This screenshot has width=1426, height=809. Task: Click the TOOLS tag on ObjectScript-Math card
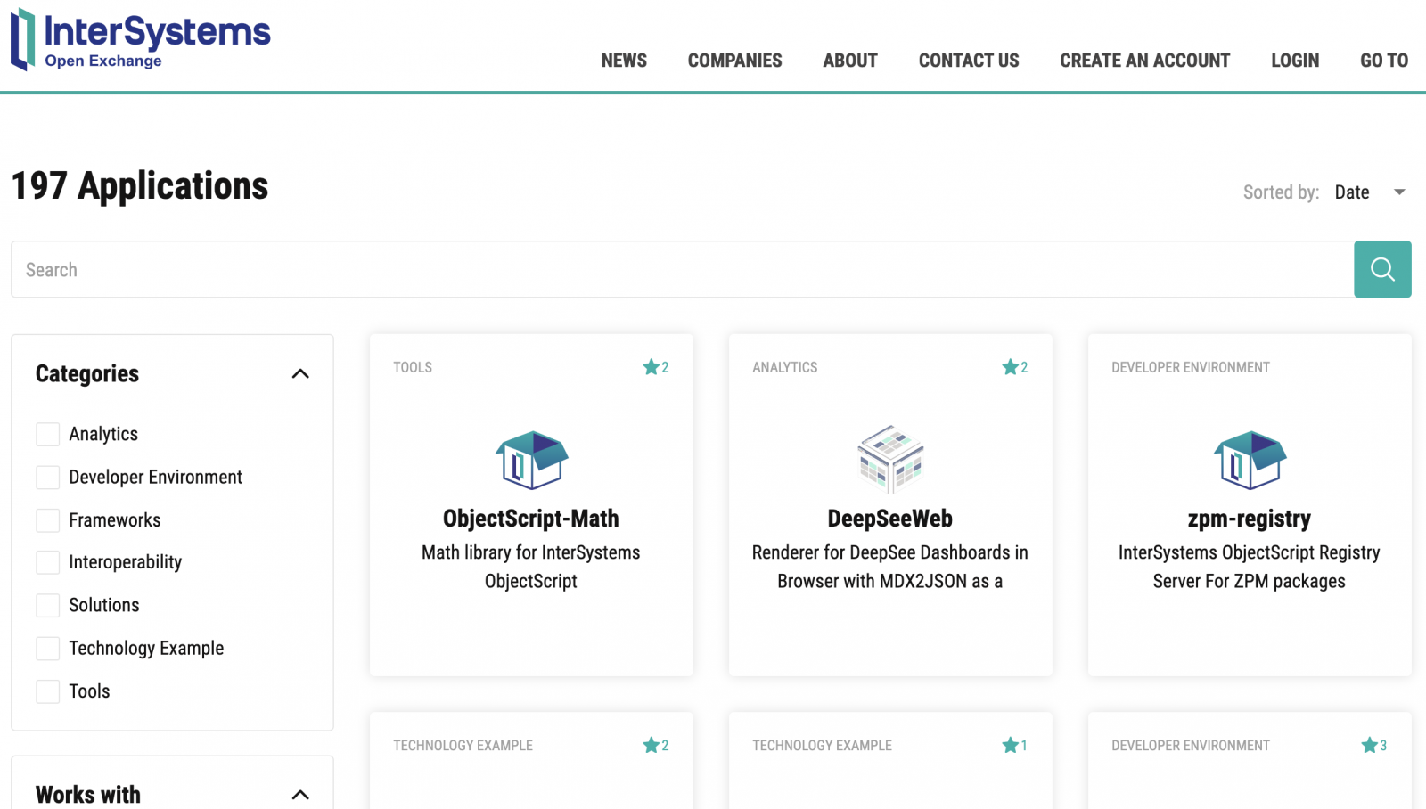tap(413, 367)
